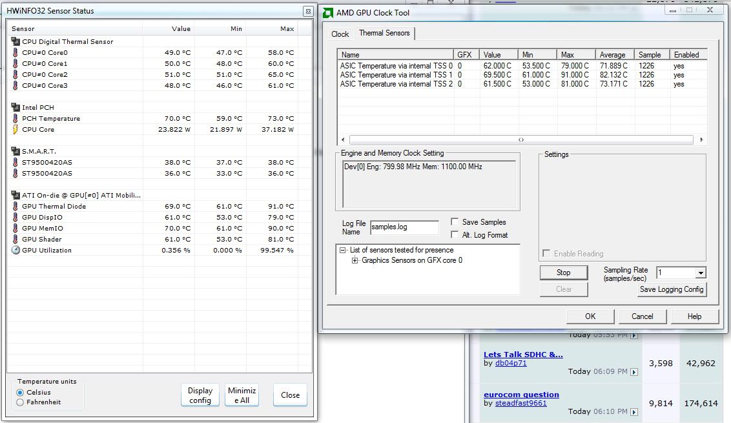
Task: Click thermometer icon beside CPU#0 Core2
Action: [x=15, y=75]
